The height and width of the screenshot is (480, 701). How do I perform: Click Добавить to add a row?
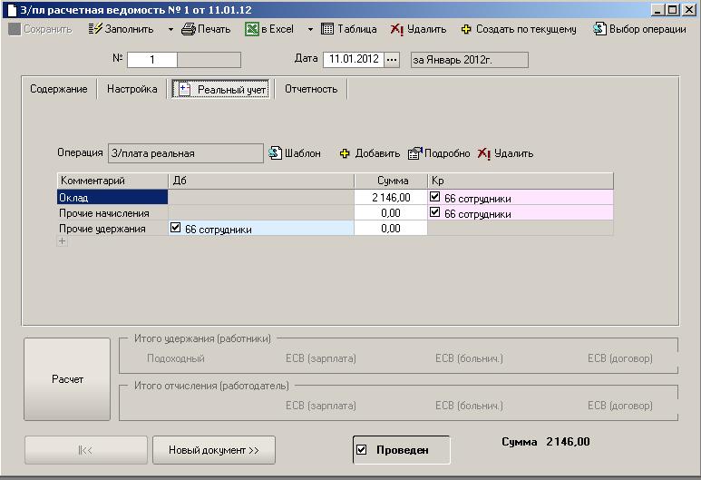345,153
